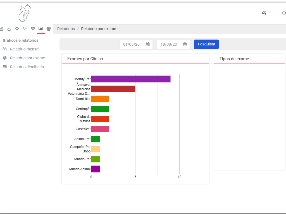The image size is (286, 214).
Task: Click the start date input field
Action: point(131,44)
